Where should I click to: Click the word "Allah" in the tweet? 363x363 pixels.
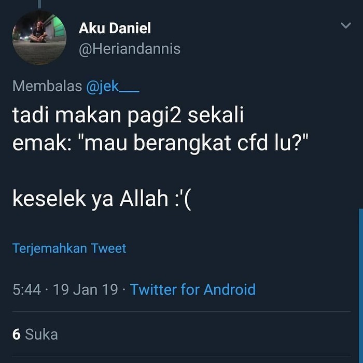pyautogui.click(x=144, y=199)
